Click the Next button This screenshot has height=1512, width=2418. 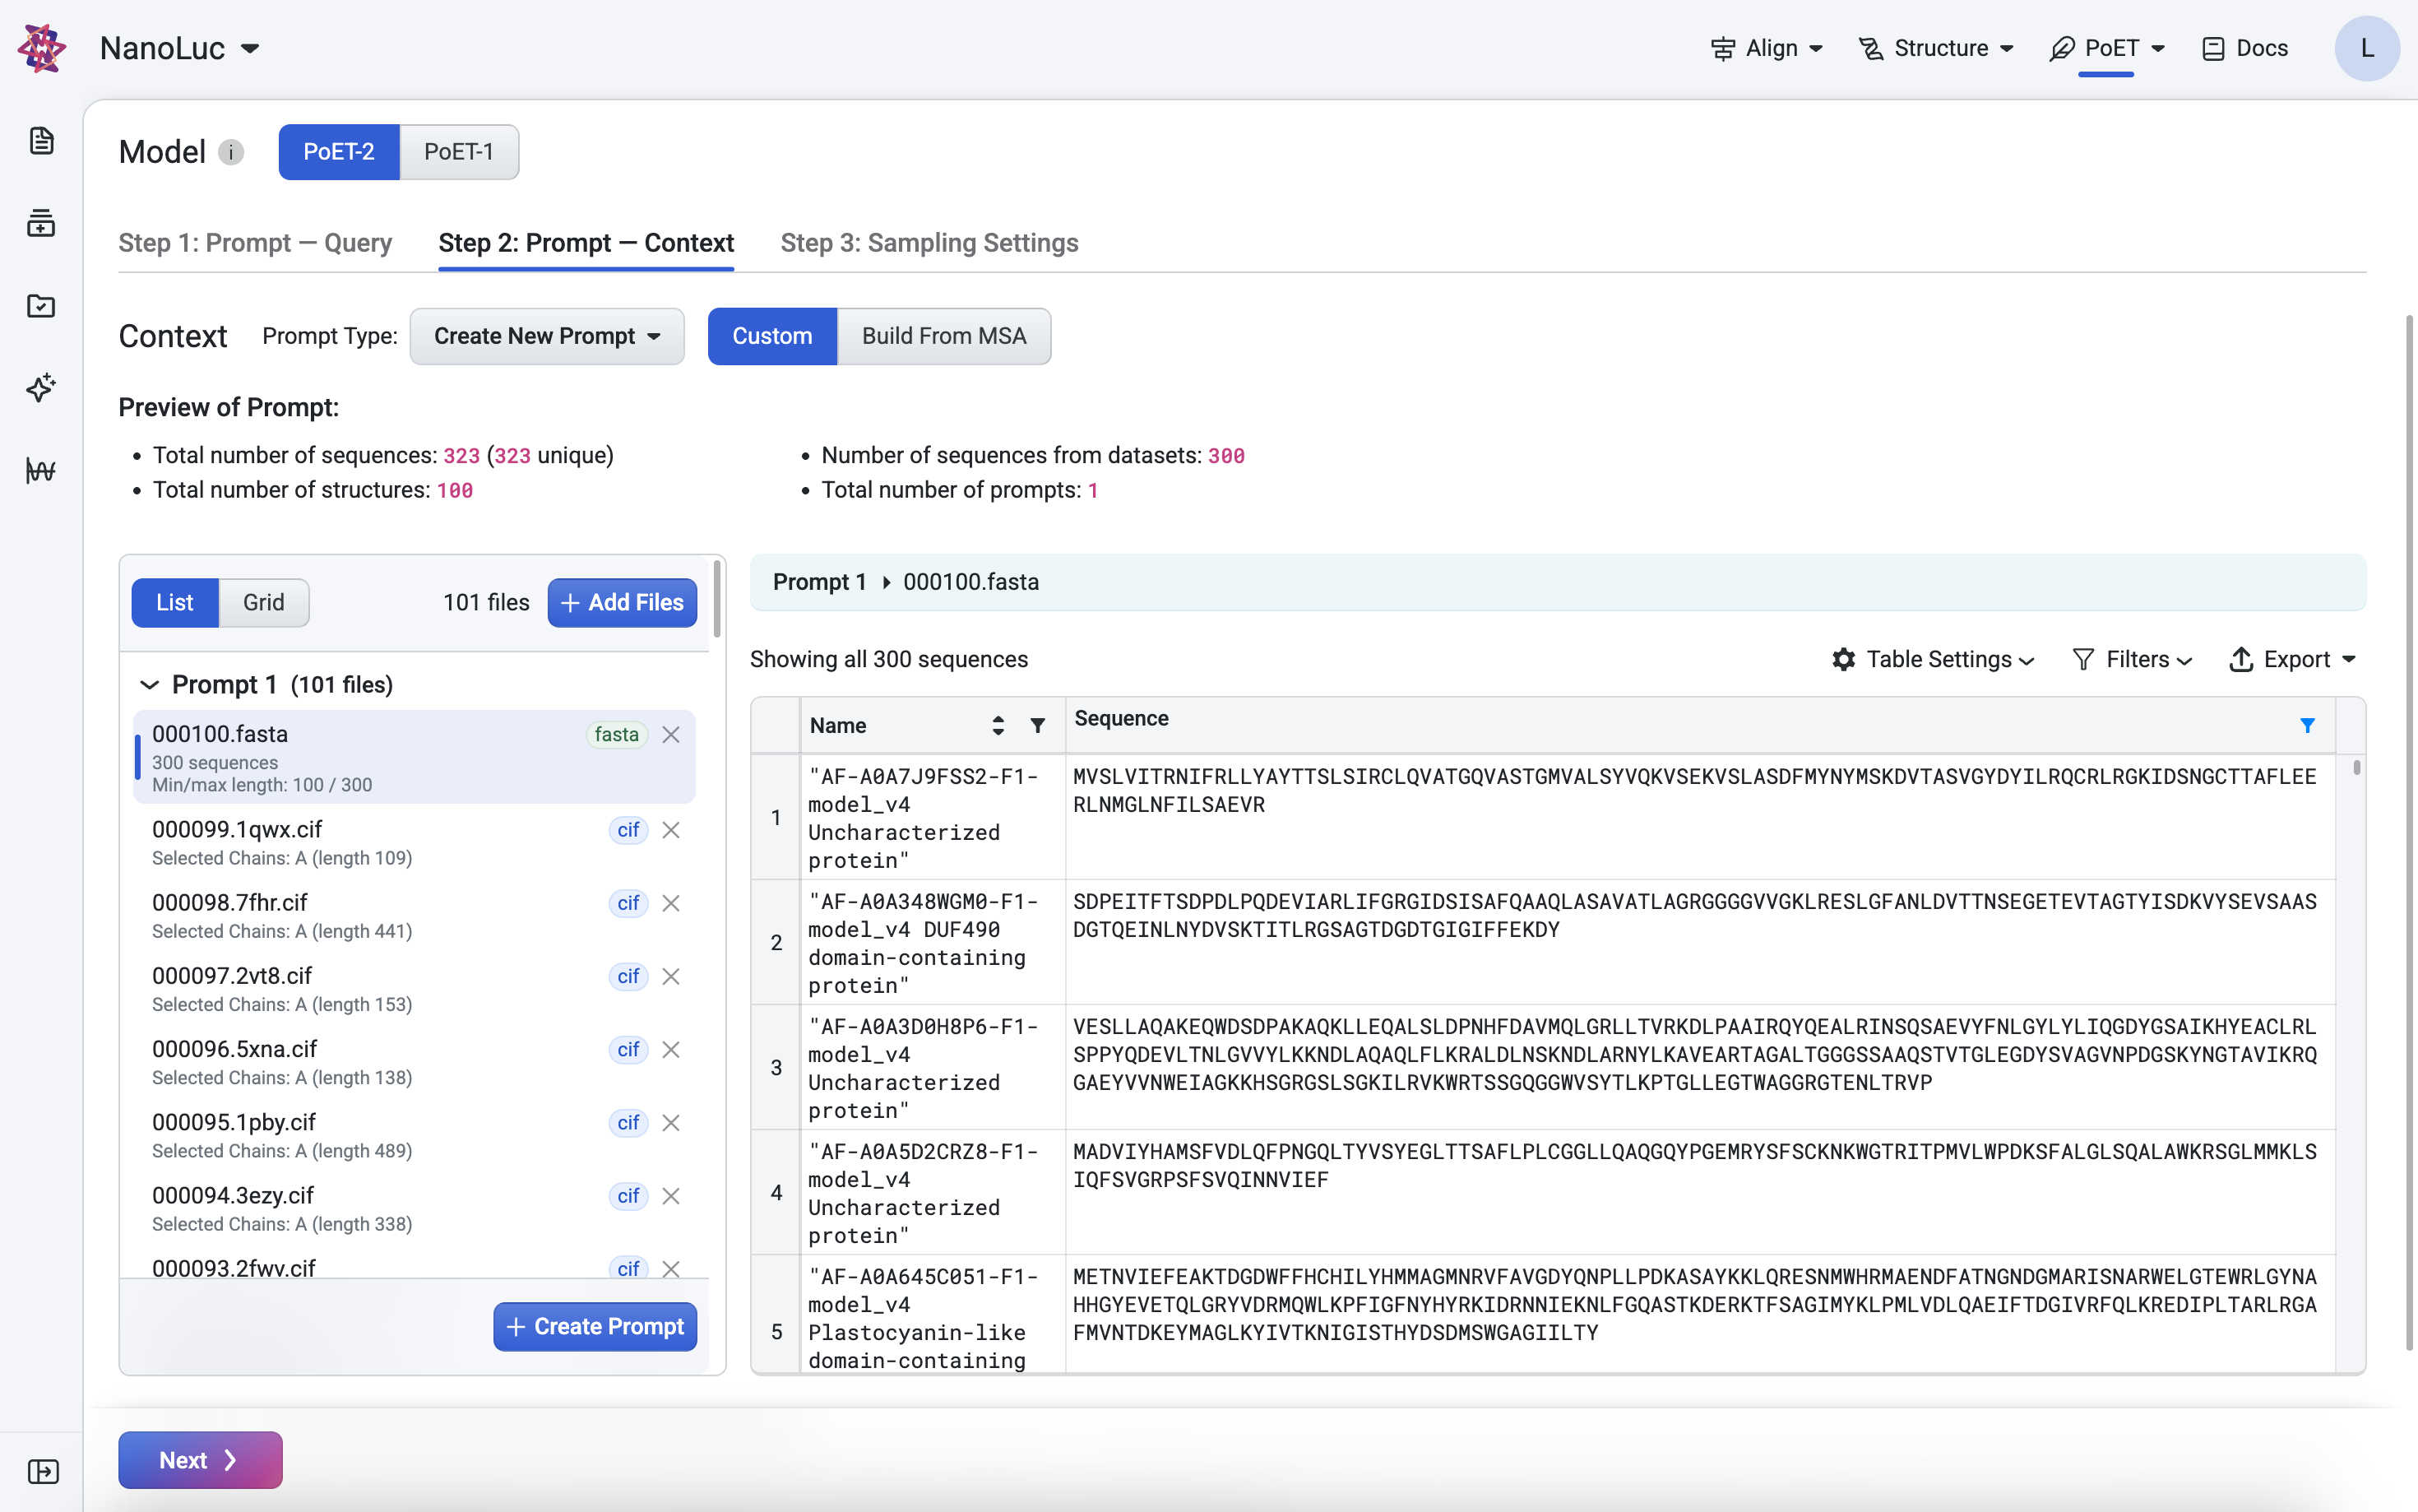pyautogui.click(x=200, y=1460)
